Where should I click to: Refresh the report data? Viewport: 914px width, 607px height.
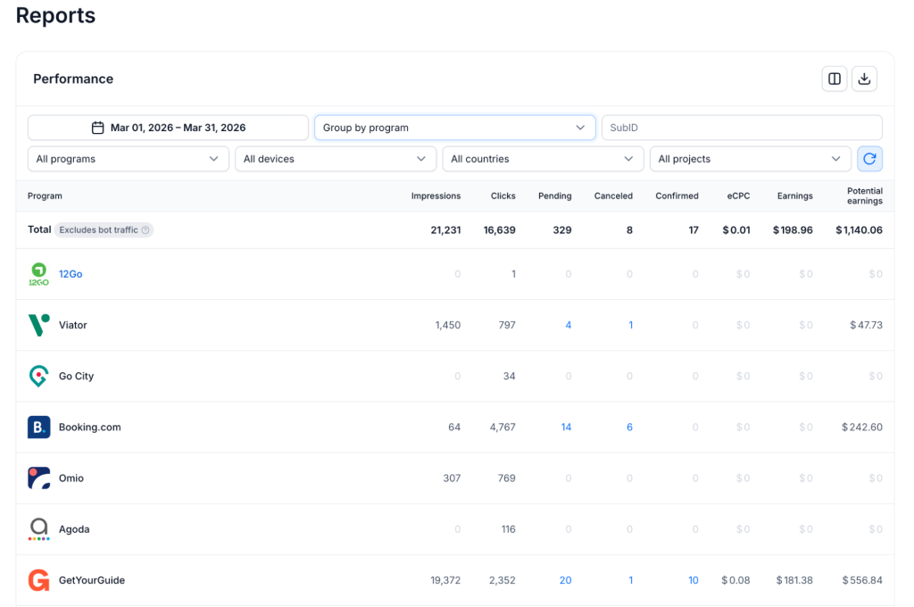tap(869, 159)
